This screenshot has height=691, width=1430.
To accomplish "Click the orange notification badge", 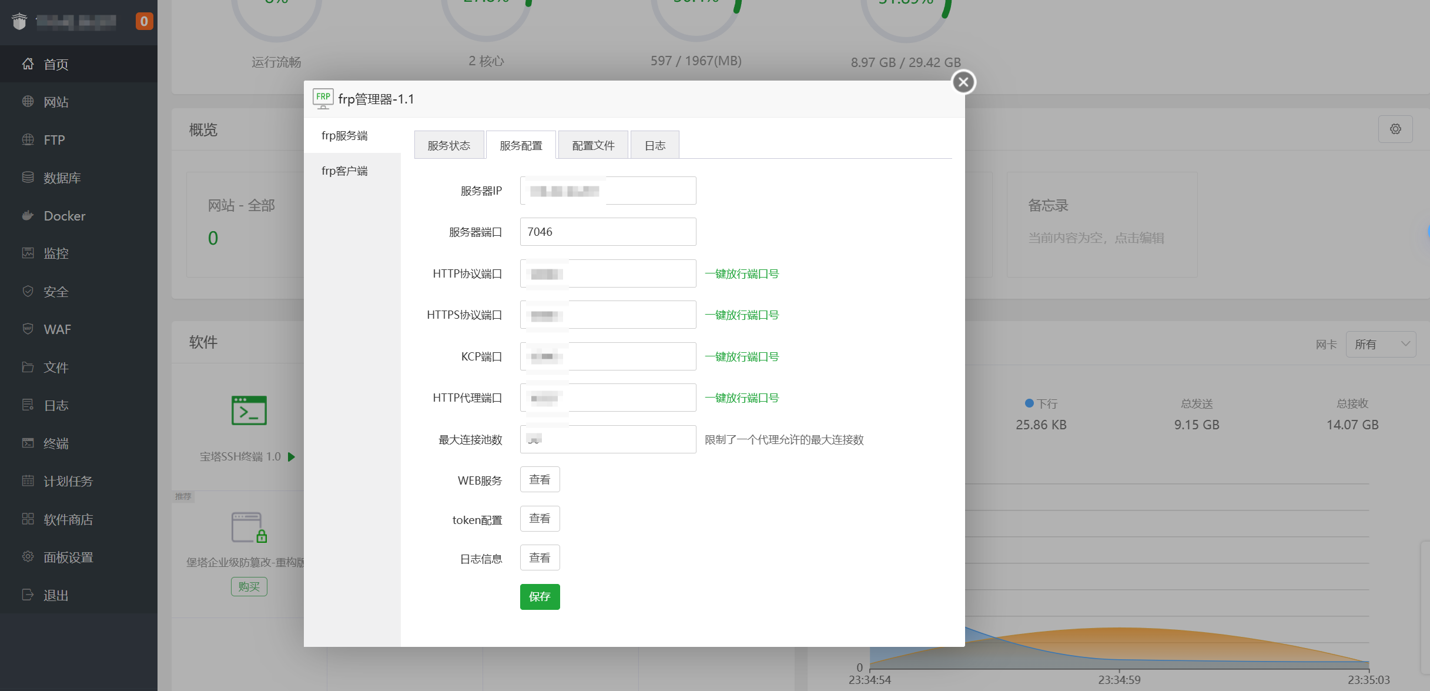I will coord(144,21).
